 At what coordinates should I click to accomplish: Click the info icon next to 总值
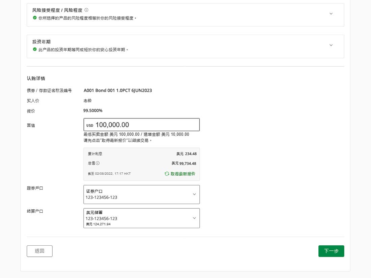(98, 163)
